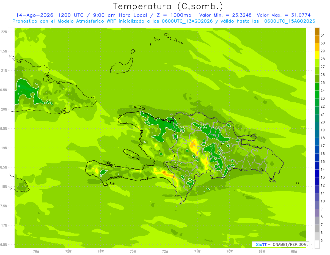This screenshot has height=255, width=330.
Task: Click the purple legend swatch between 9 and 10
Action: [317, 205]
